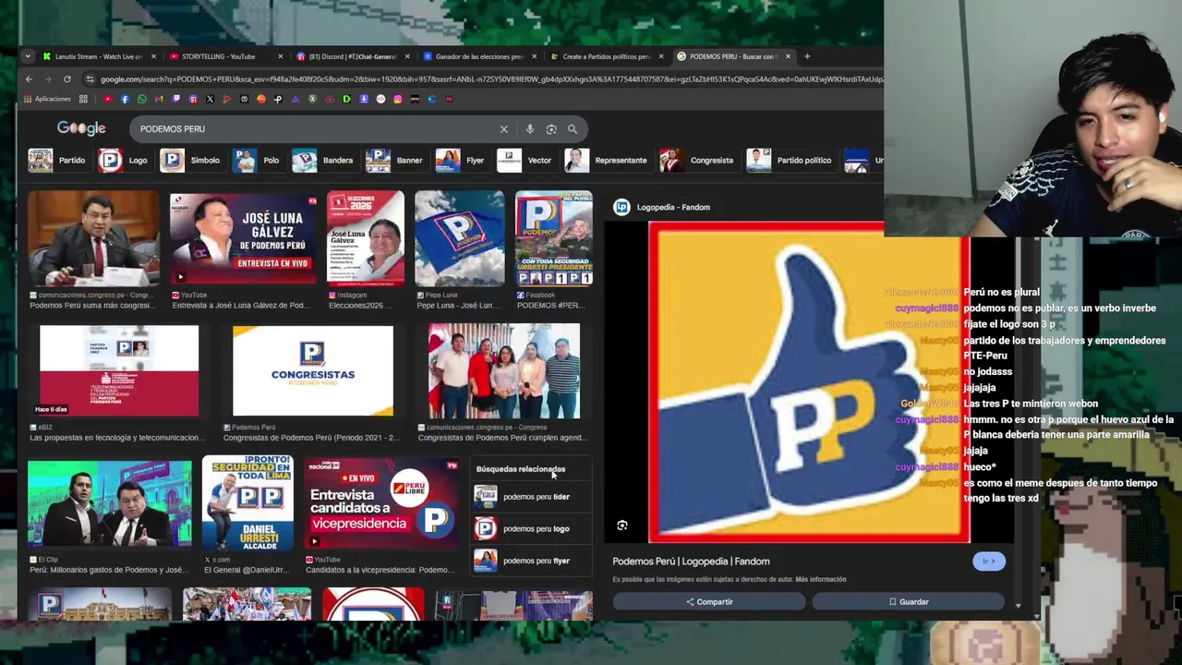Viewport: 1182px width, 665px height.
Task: Open Twitch bookmark in bookmarks bar
Action: click(175, 99)
